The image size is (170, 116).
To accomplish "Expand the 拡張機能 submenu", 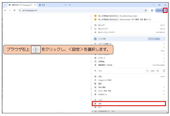I will tap(129, 61).
